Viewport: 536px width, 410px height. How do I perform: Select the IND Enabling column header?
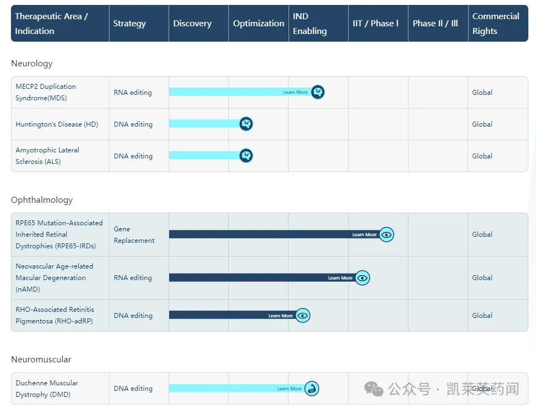point(310,24)
